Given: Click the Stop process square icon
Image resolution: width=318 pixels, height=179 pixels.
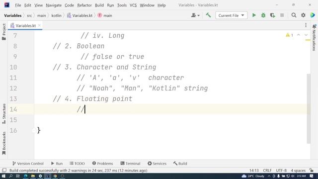Looking at the screenshot, I should point(282,15).
